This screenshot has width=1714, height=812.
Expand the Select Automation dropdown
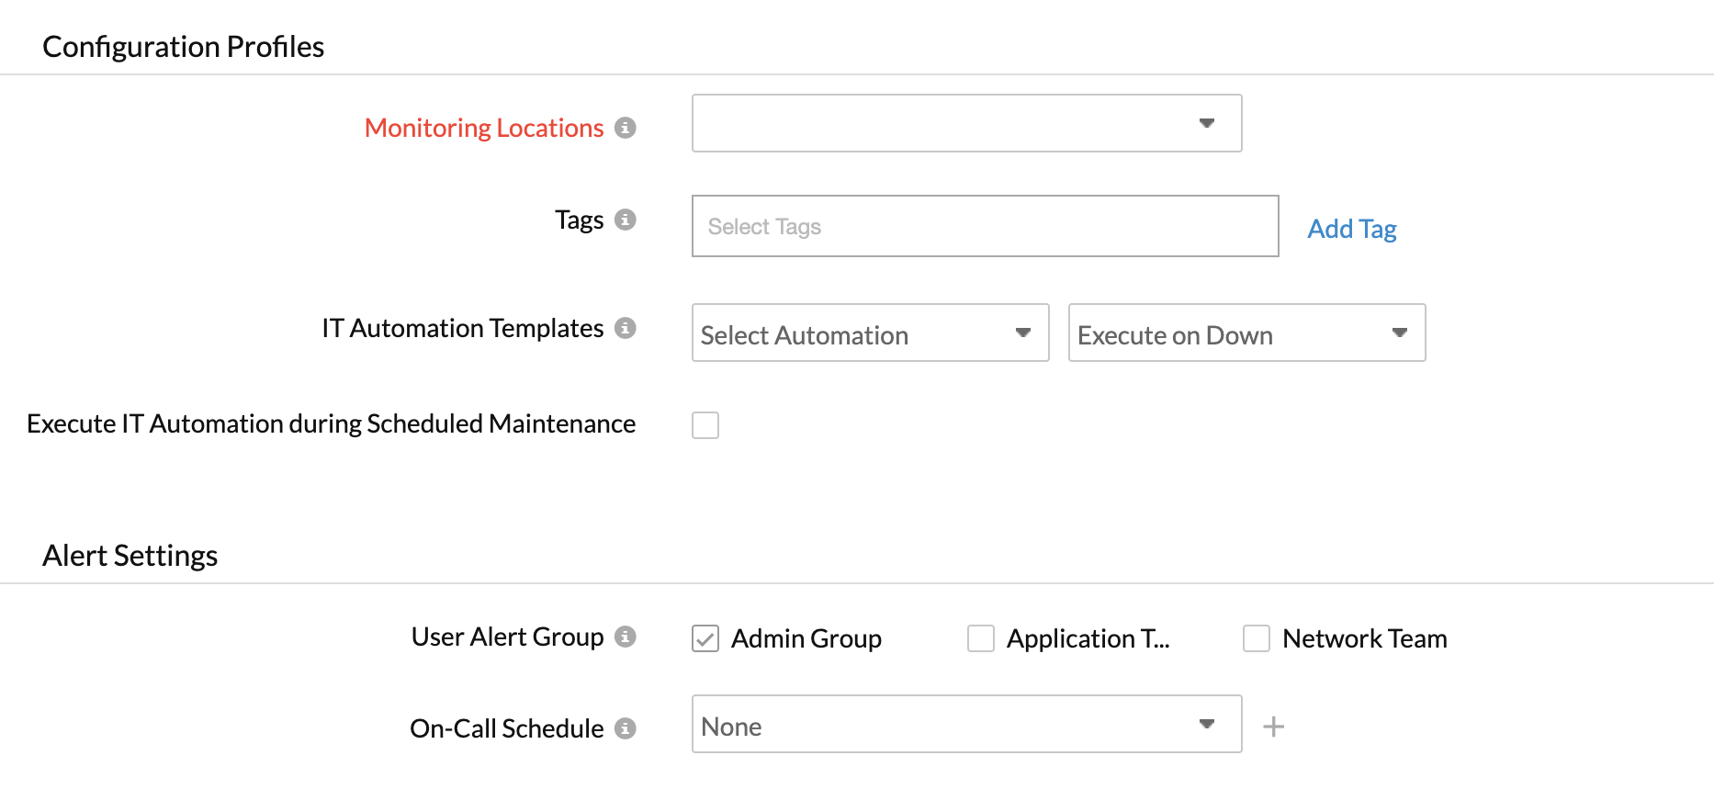(870, 333)
